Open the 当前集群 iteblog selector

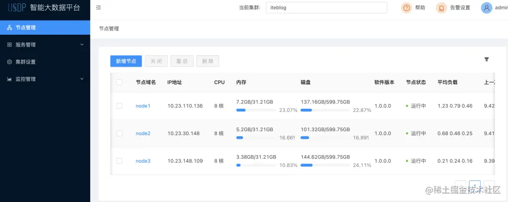(x=326, y=8)
